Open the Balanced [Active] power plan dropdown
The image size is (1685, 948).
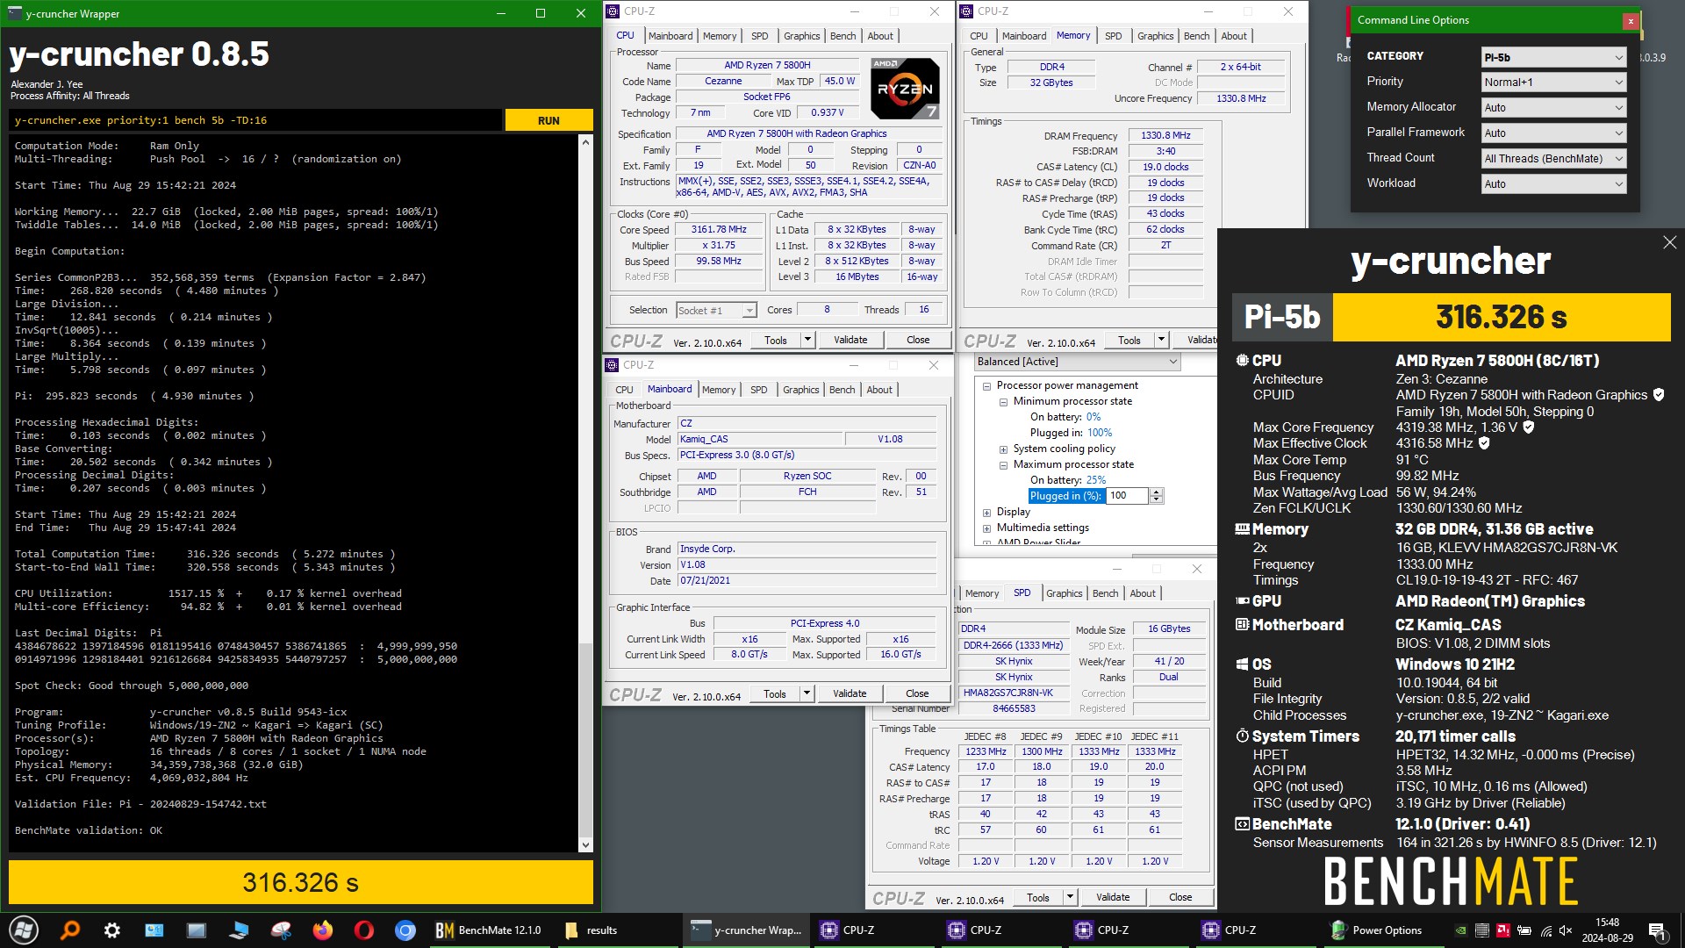(1077, 362)
